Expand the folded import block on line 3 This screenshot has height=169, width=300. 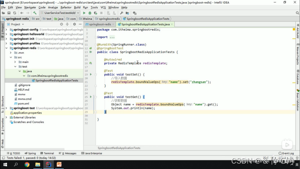click(x=95, y=37)
